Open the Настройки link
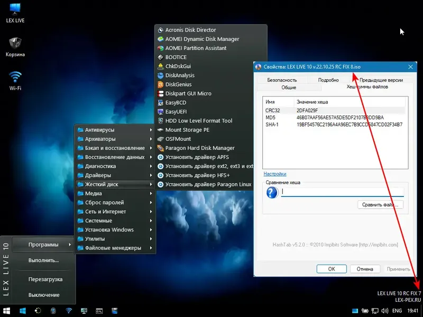The image size is (423, 317). pos(274,174)
